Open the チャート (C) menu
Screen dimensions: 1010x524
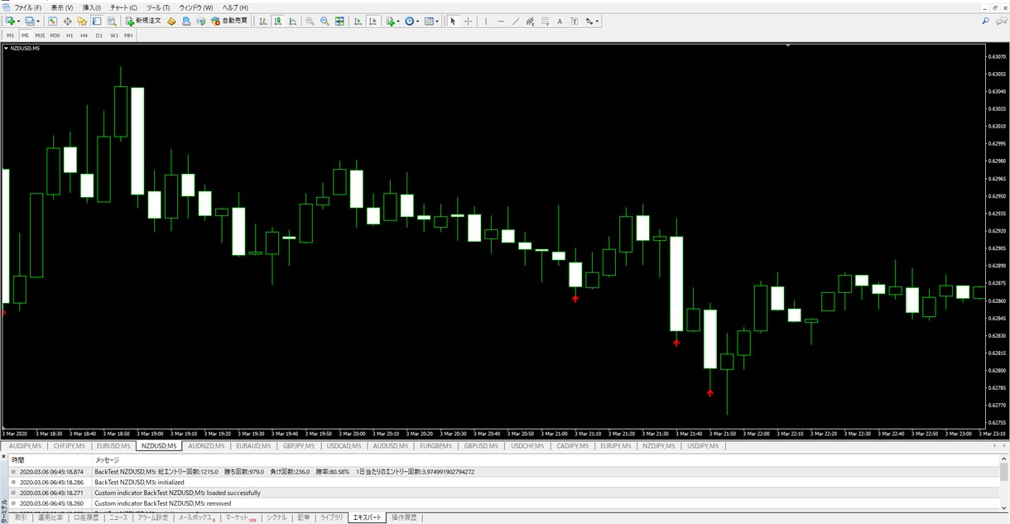(x=123, y=7)
